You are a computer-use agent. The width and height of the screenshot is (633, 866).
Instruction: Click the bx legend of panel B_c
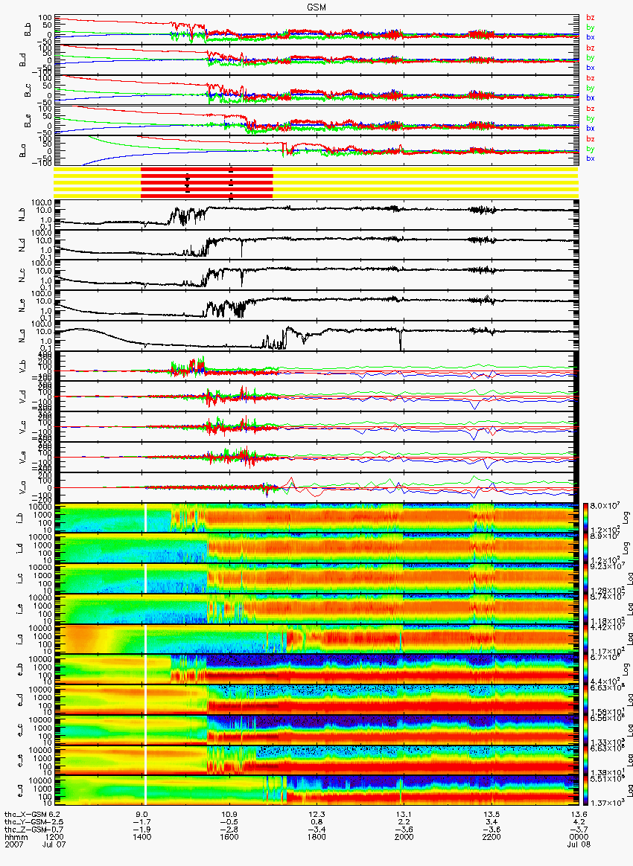pos(591,97)
